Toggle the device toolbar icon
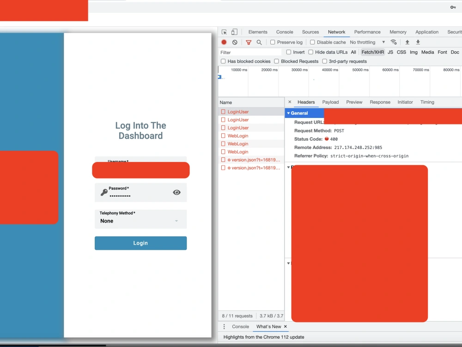The width and height of the screenshot is (462, 347). pos(234,32)
